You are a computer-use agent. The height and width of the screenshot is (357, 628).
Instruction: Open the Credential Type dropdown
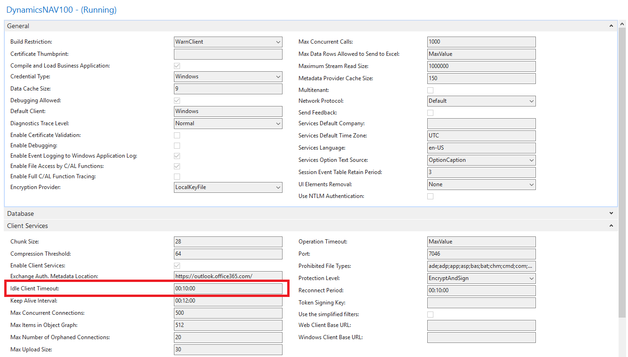click(278, 76)
